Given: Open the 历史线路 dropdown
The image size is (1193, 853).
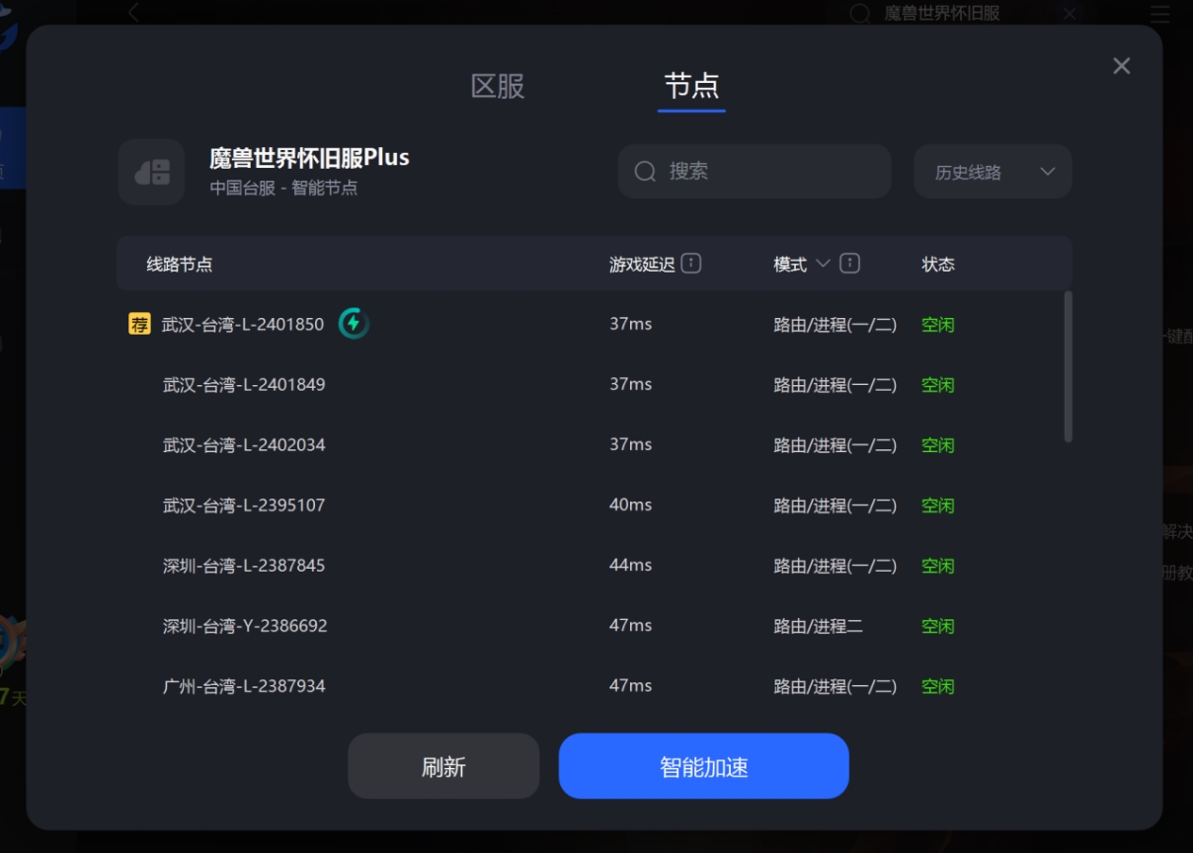Looking at the screenshot, I should click(992, 171).
